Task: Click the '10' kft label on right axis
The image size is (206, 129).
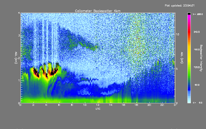Action: coord(177,35)
